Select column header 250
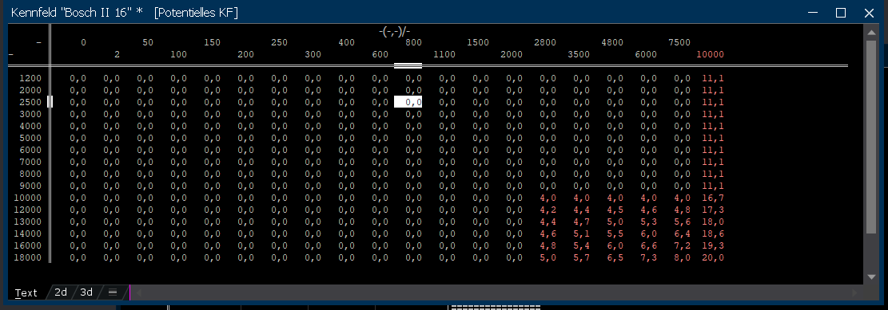This screenshot has height=310, width=888. pyautogui.click(x=279, y=42)
